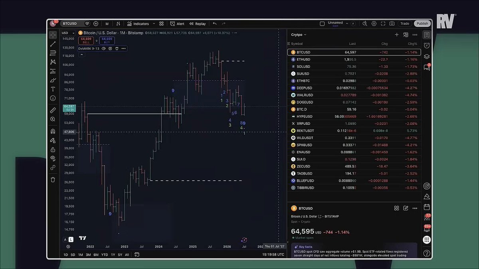
Task: Take a chart snapshot with camera icon
Action: coord(392,24)
